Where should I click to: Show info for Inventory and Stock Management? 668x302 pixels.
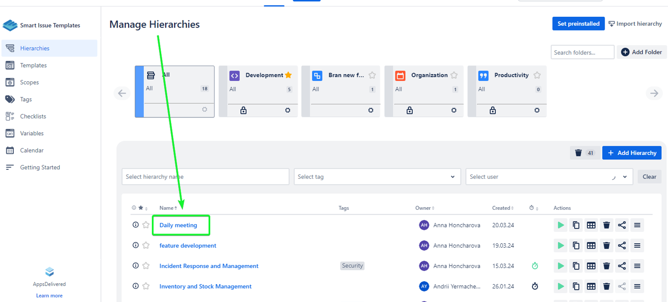click(x=135, y=286)
